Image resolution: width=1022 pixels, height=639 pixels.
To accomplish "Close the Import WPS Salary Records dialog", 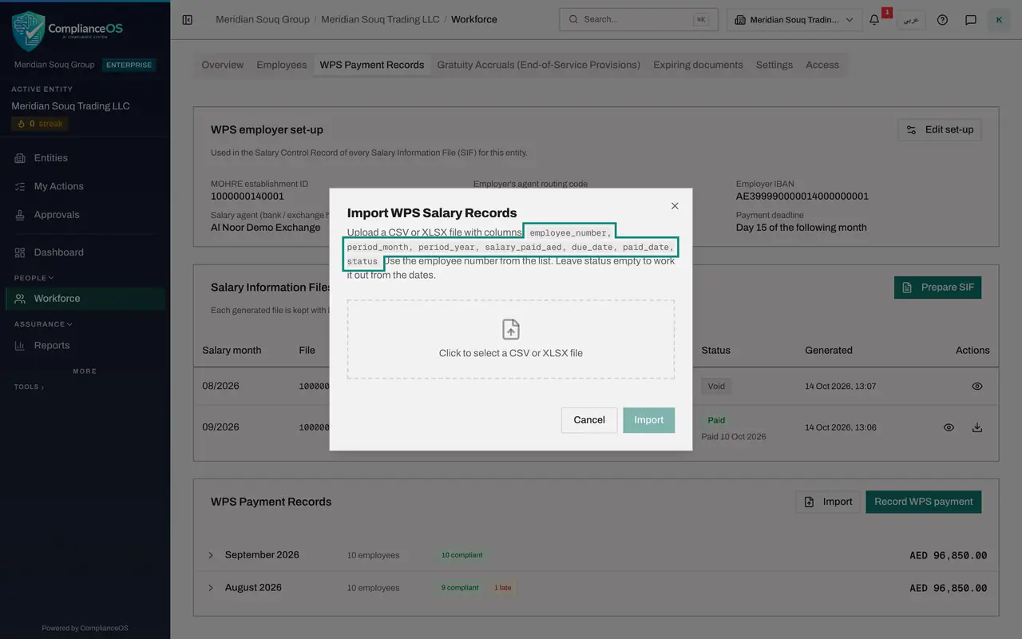I will coord(675,206).
